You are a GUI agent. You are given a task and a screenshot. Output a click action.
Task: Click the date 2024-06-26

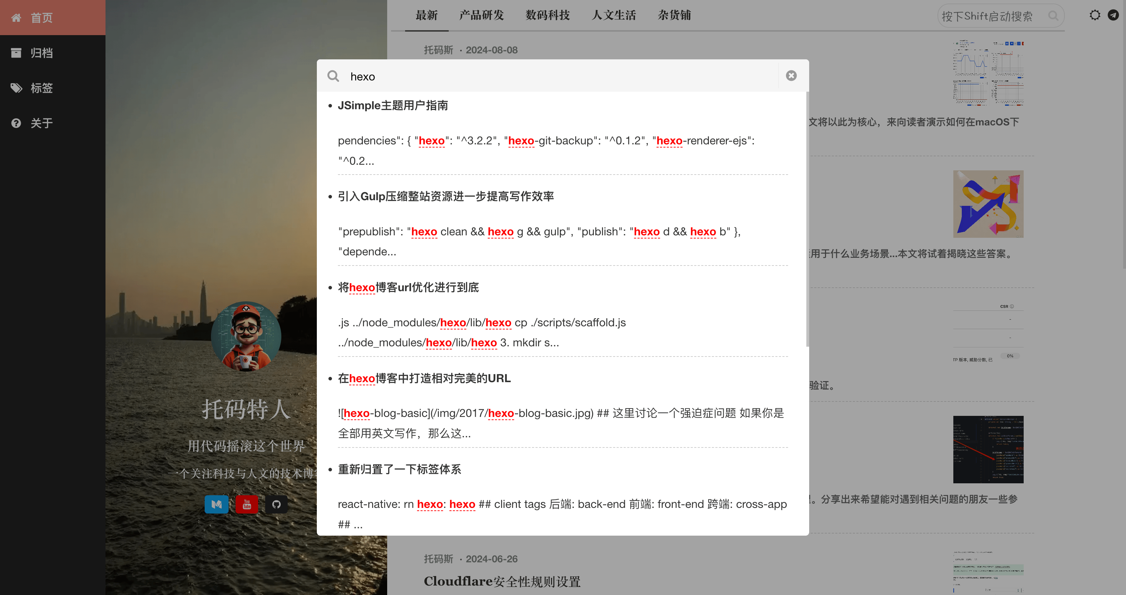click(x=491, y=559)
